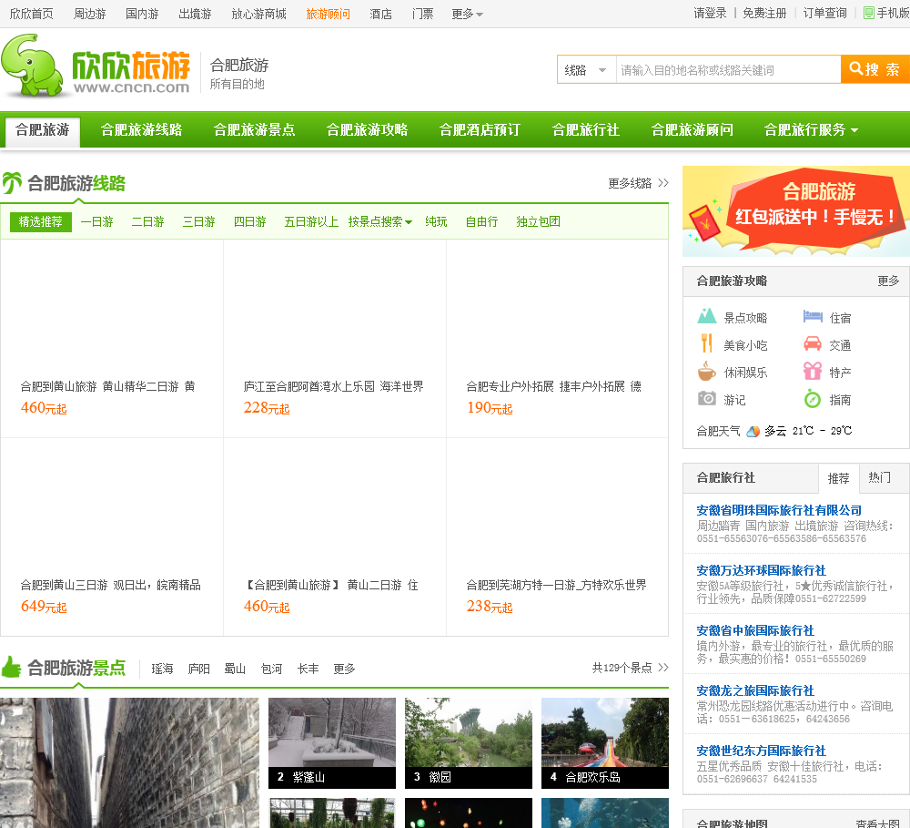This screenshot has height=828, width=910.
Task: Open 安徽万达环球国际旅行社 link
Action: (761, 570)
